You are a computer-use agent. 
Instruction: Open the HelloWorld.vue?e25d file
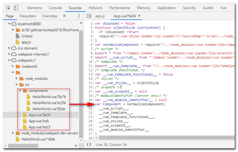[49, 103]
